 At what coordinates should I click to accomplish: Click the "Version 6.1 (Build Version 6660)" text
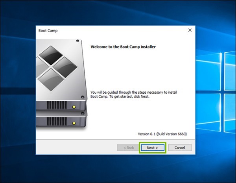pyautogui.click(x=162, y=134)
